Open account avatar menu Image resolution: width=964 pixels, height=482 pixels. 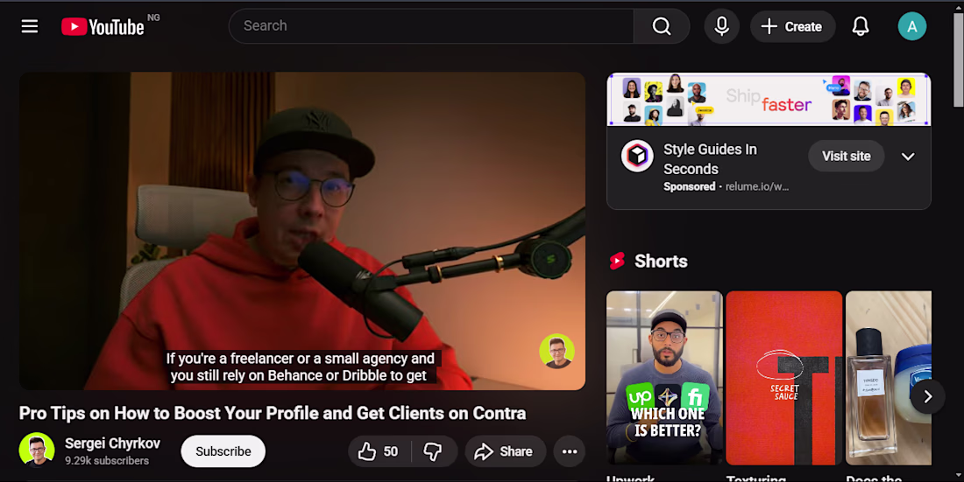coord(911,26)
